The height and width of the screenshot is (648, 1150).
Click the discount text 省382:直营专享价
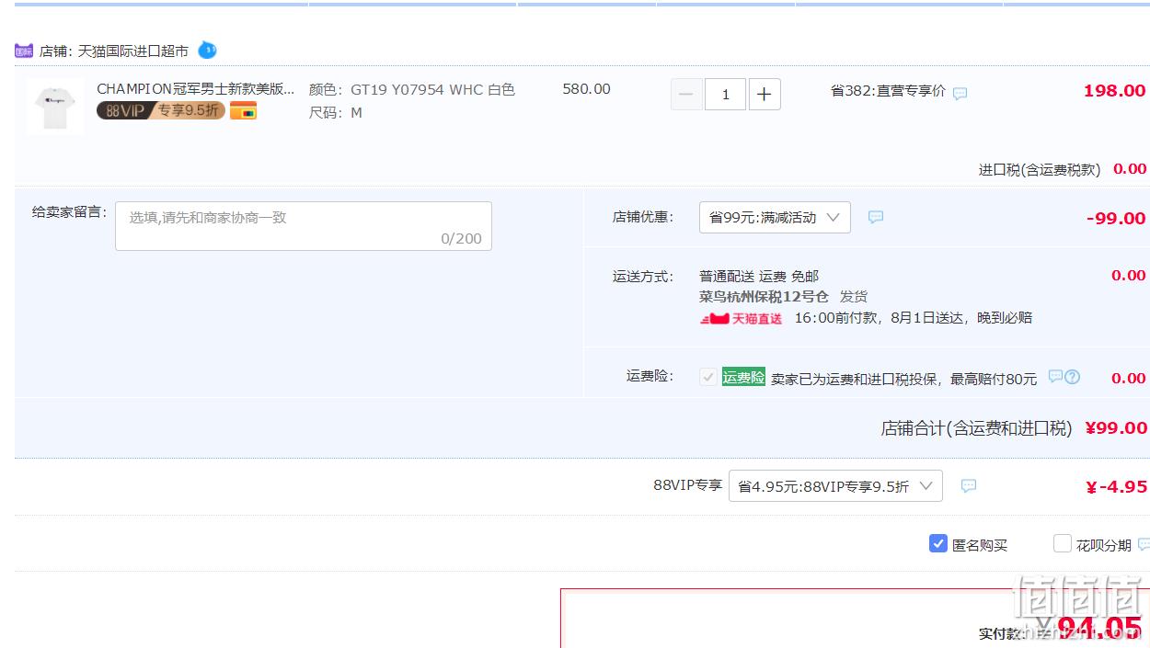[x=888, y=90]
